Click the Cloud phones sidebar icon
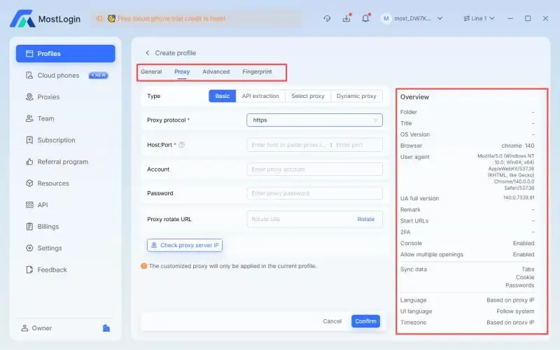Image resolution: width=560 pixels, height=350 pixels. (x=29, y=76)
